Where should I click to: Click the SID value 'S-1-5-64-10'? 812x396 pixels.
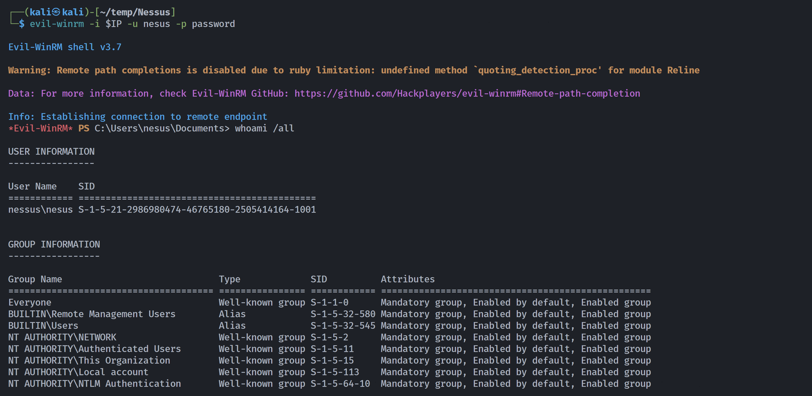pyautogui.click(x=340, y=384)
